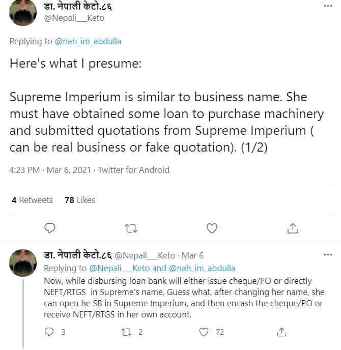View the 4 Retweets list
The image size is (341, 350).
point(32,200)
